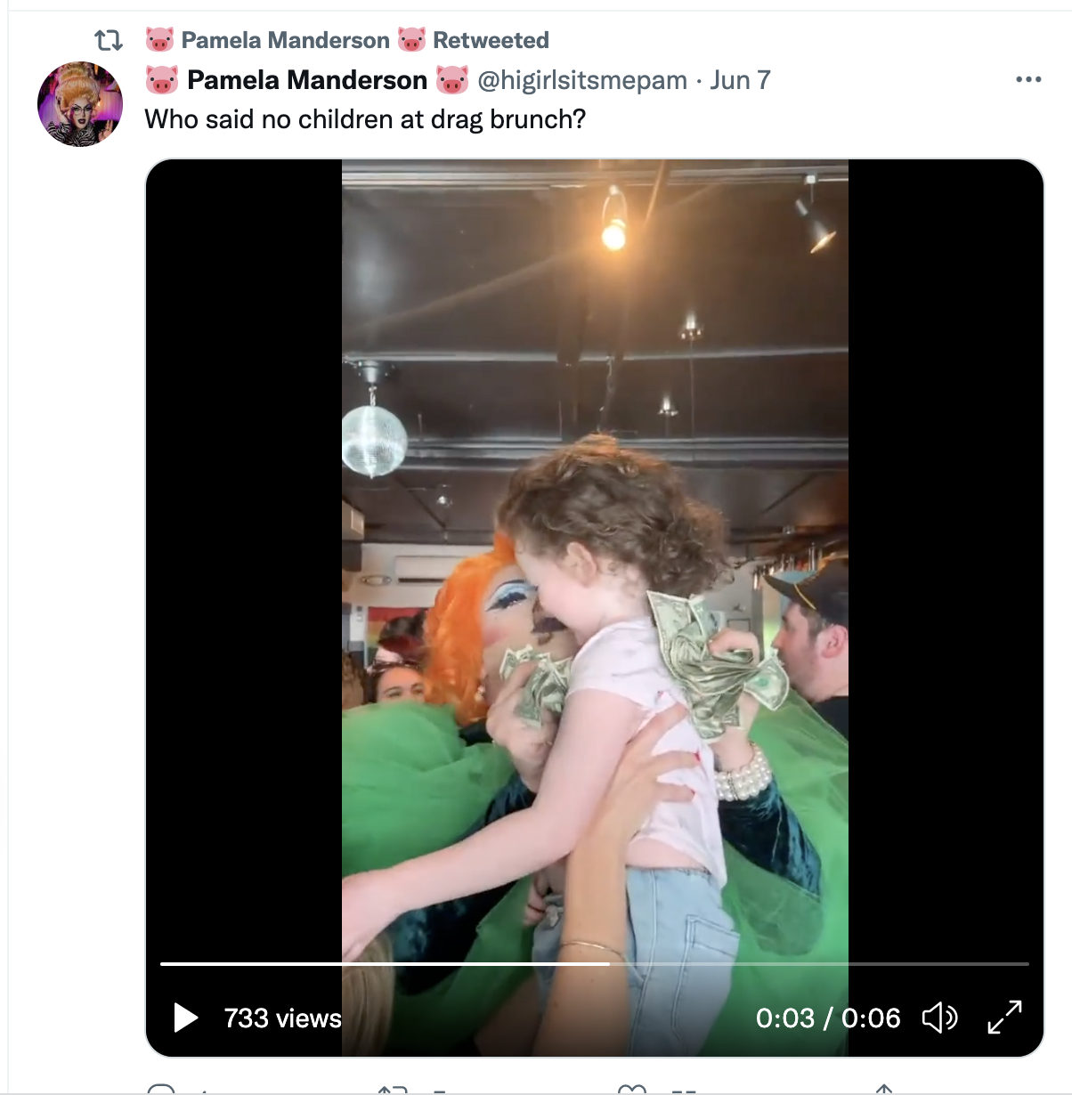Click the 733 views counter
Viewport: 1072px width, 1095px height.
(x=282, y=1018)
